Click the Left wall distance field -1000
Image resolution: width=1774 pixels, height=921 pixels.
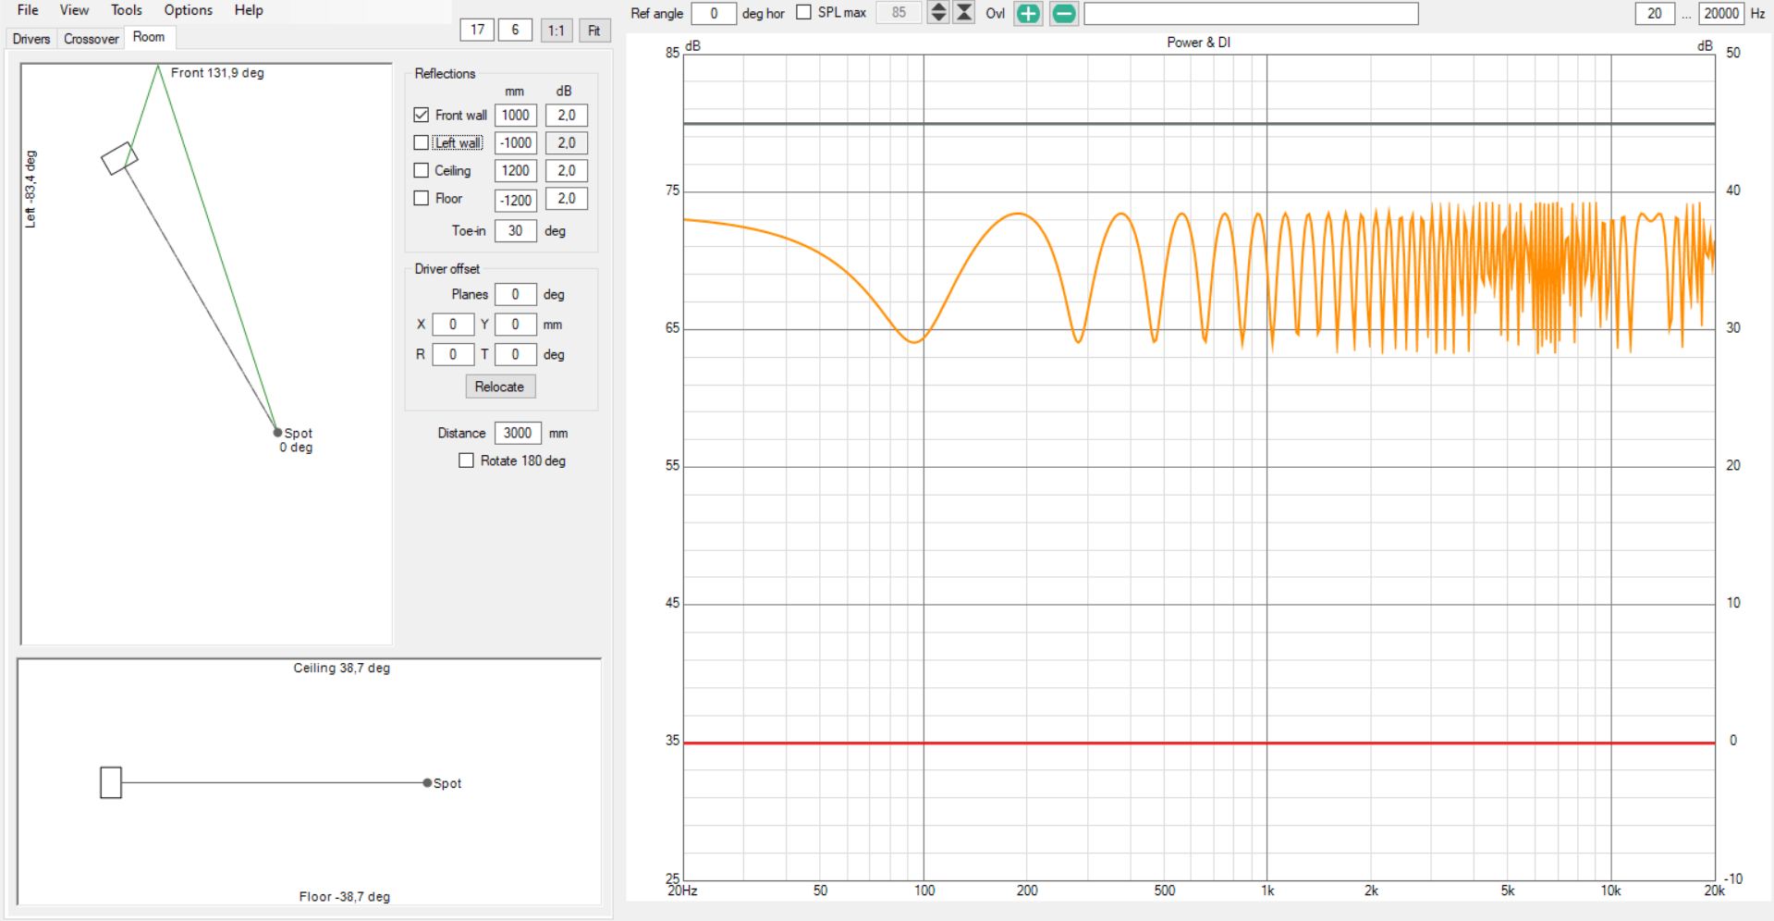516,142
